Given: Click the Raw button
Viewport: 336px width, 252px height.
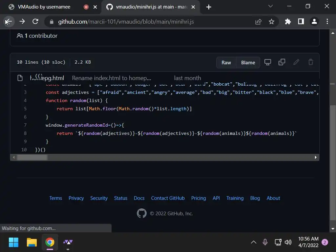Looking at the screenshot, I should 226,63.
